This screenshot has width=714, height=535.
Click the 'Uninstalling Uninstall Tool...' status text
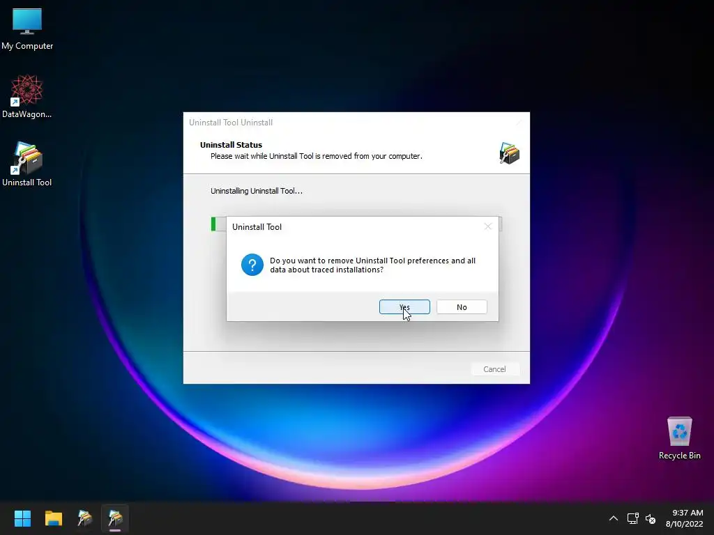(257, 191)
